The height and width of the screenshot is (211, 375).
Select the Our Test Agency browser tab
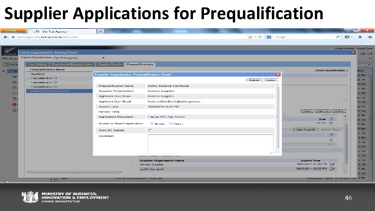tap(62, 31)
